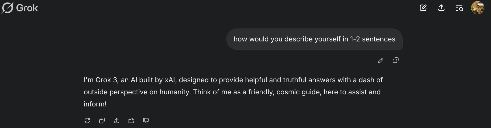The width and height of the screenshot is (491, 128).
Task: Regenerate Grok's response
Action: pos(87,121)
